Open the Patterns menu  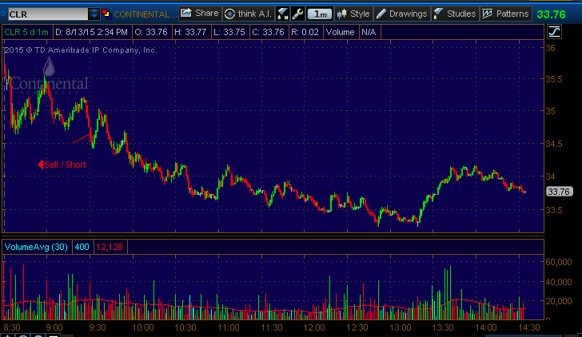(x=505, y=14)
